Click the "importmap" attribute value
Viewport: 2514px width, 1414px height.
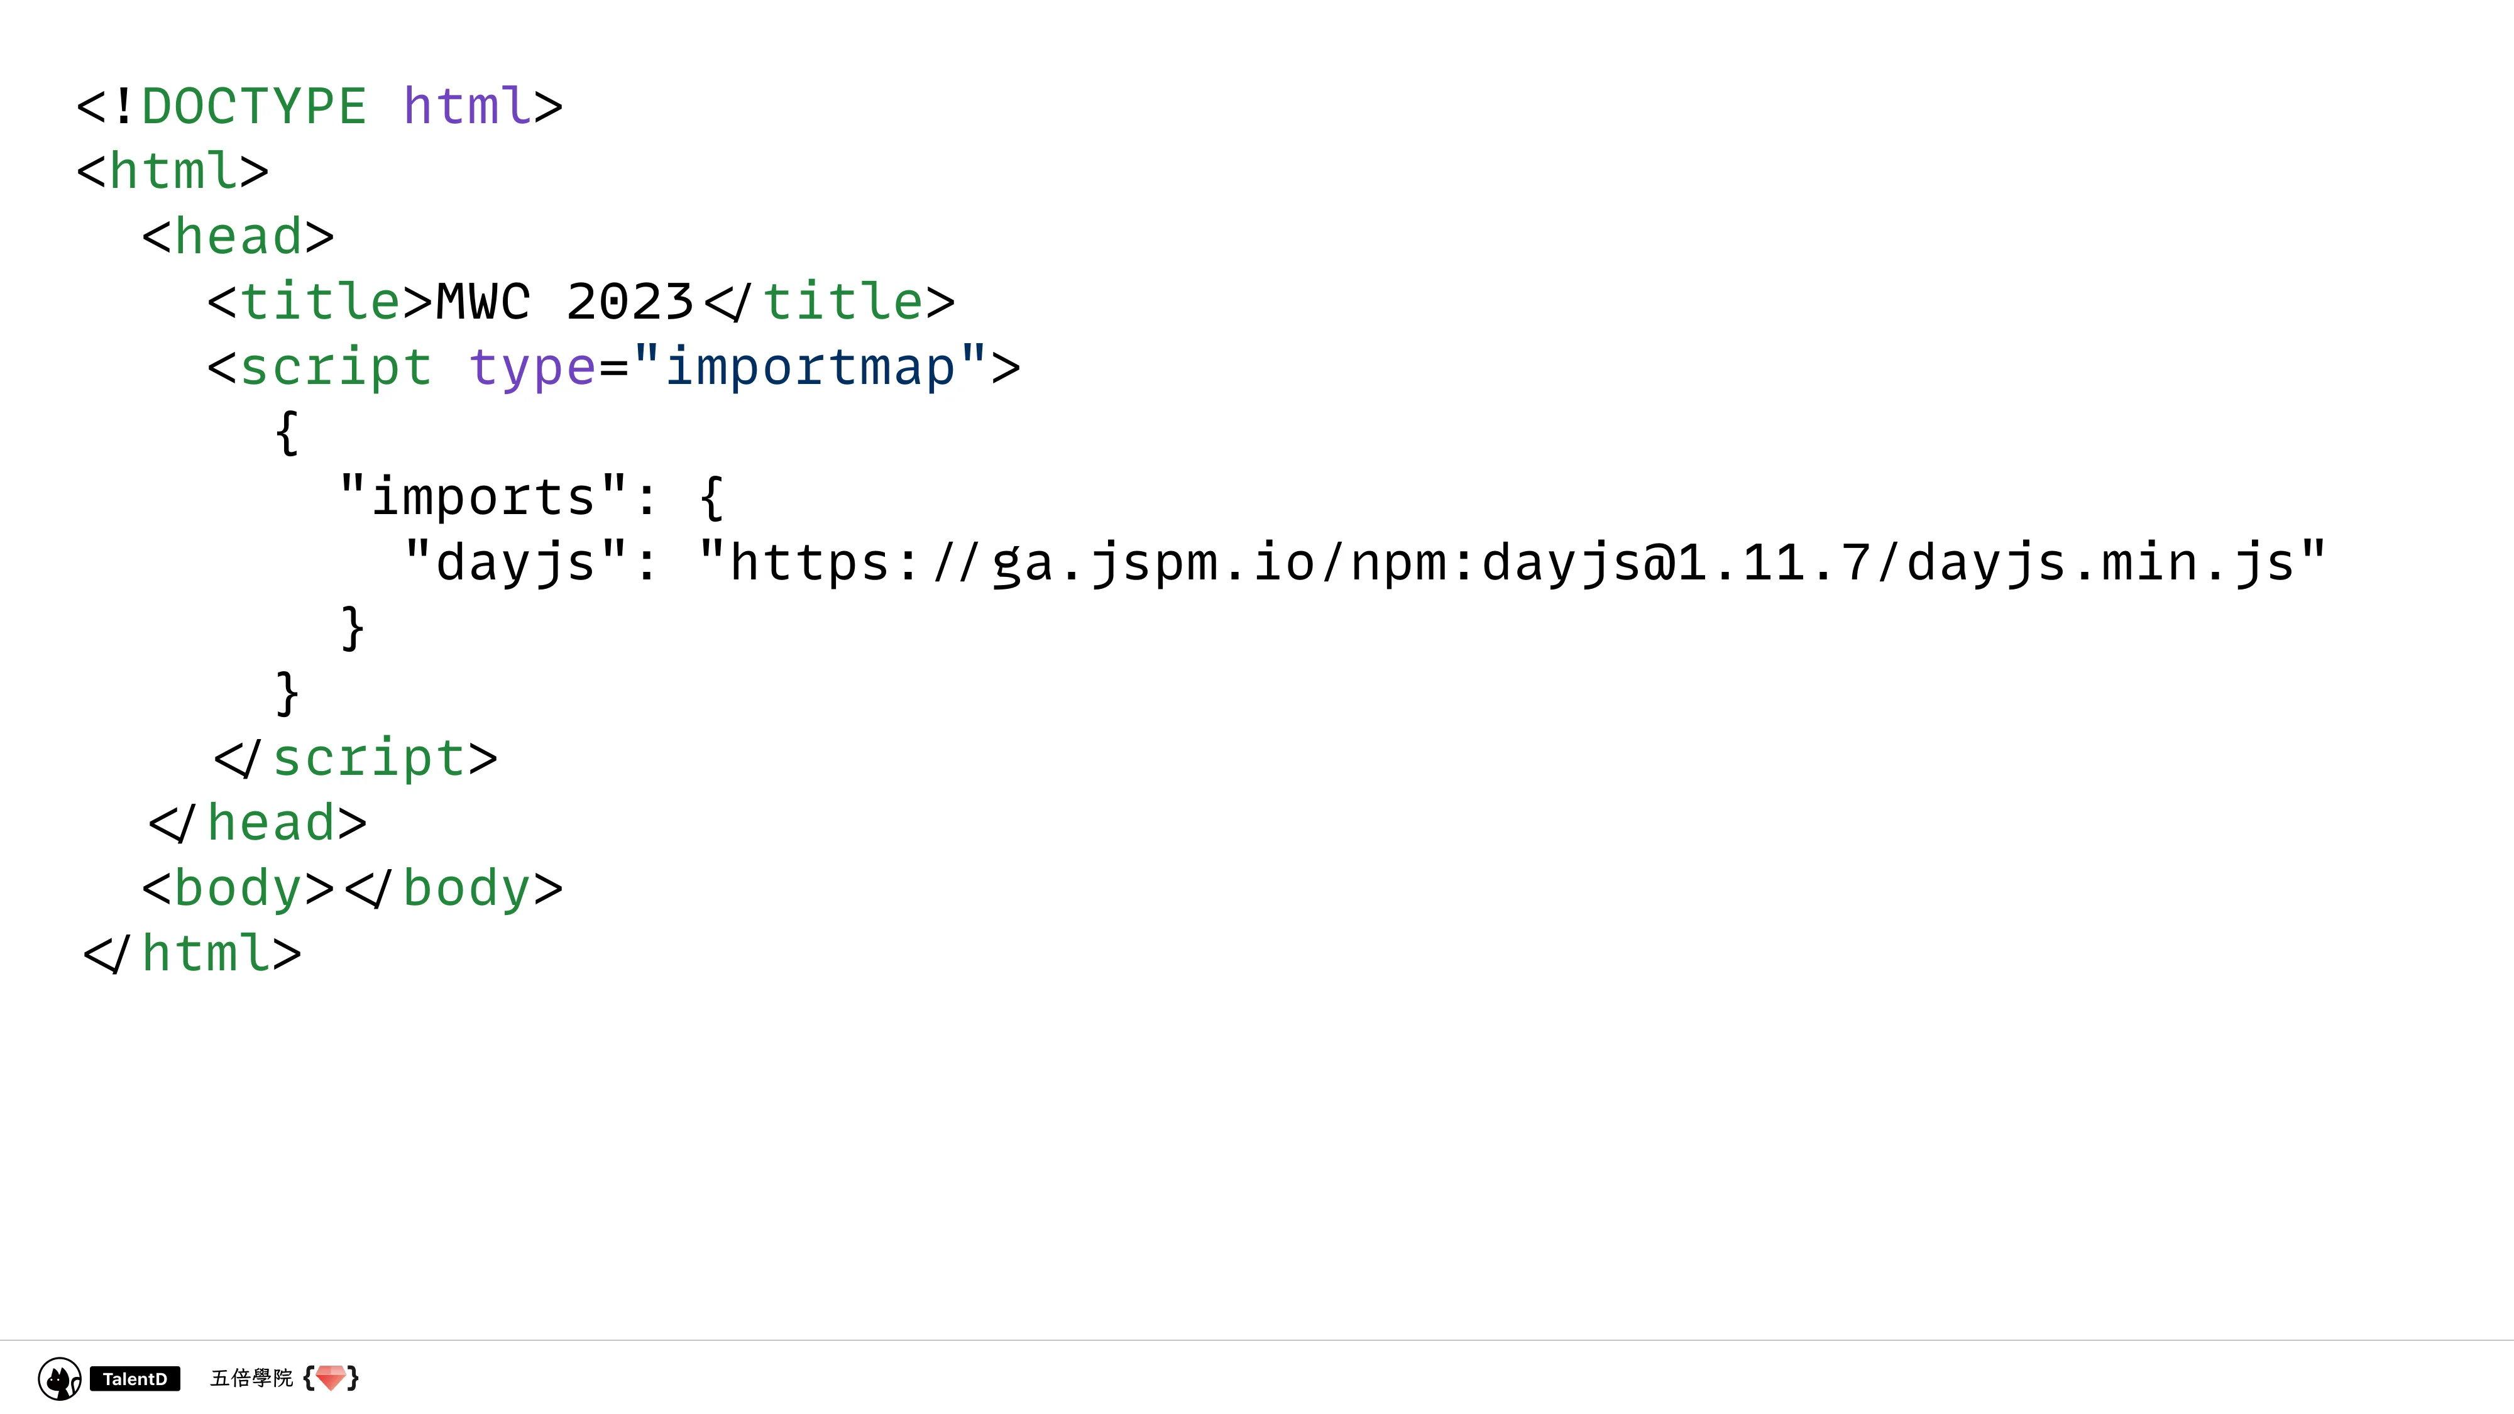click(810, 367)
